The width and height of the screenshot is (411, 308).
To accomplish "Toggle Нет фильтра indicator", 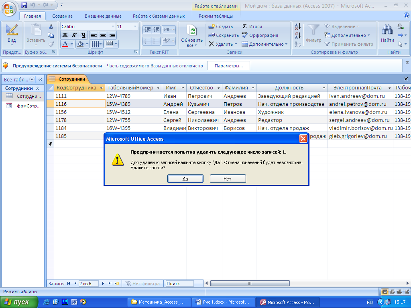I will point(142,284).
